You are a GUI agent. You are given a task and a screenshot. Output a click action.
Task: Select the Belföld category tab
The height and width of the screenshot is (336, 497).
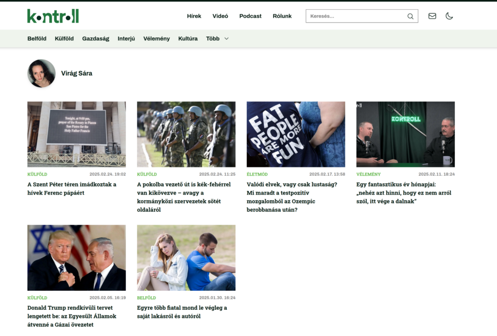click(37, 38)
